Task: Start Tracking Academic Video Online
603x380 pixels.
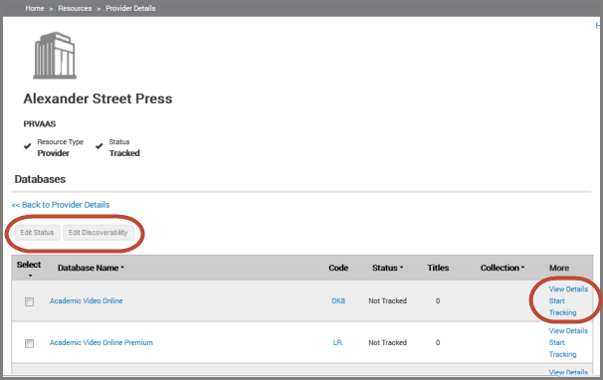Action: [562, 306]
